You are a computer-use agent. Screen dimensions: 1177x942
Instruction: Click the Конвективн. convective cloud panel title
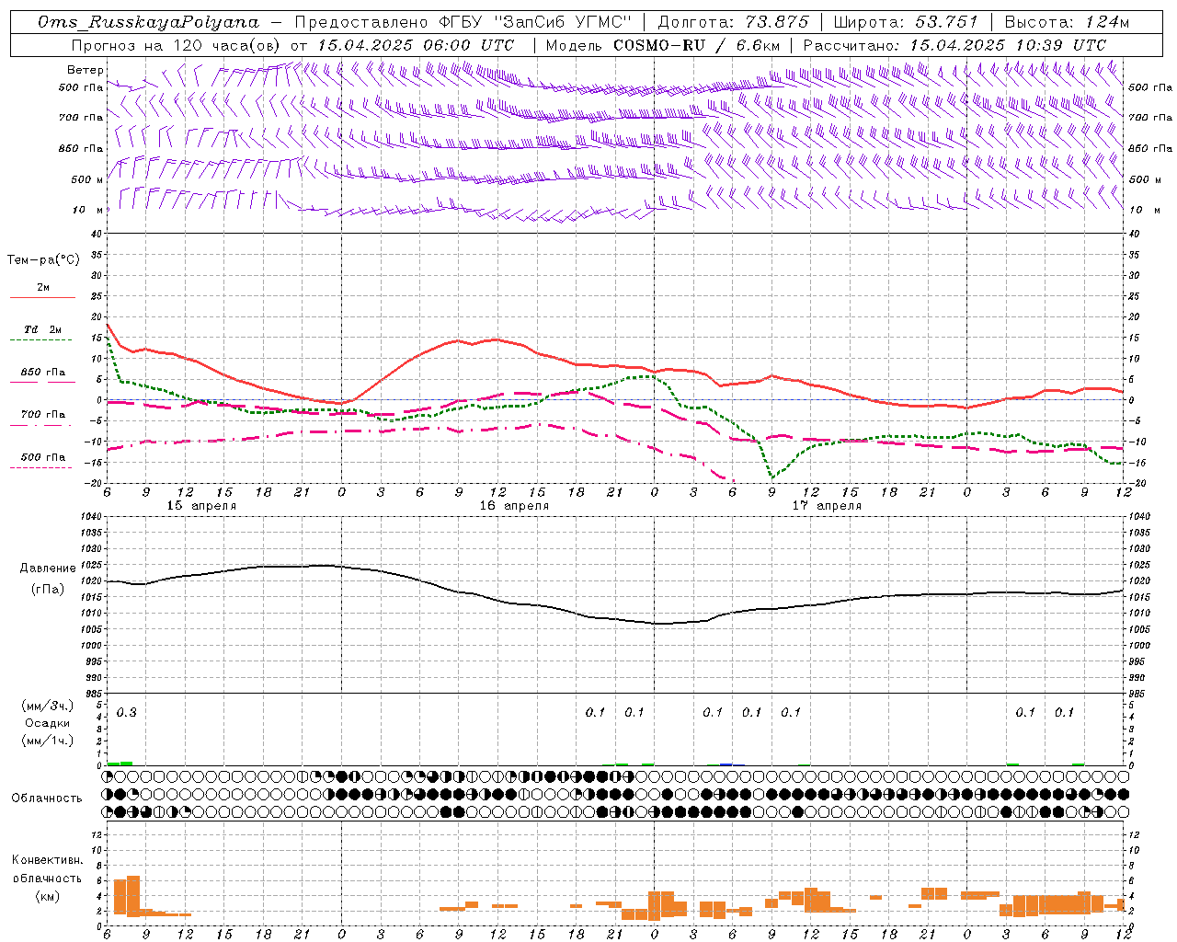pos(47,860)
